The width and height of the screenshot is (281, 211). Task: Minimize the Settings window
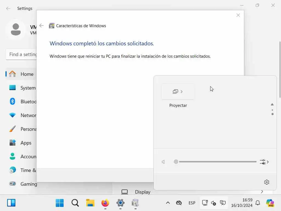[242, 5]
